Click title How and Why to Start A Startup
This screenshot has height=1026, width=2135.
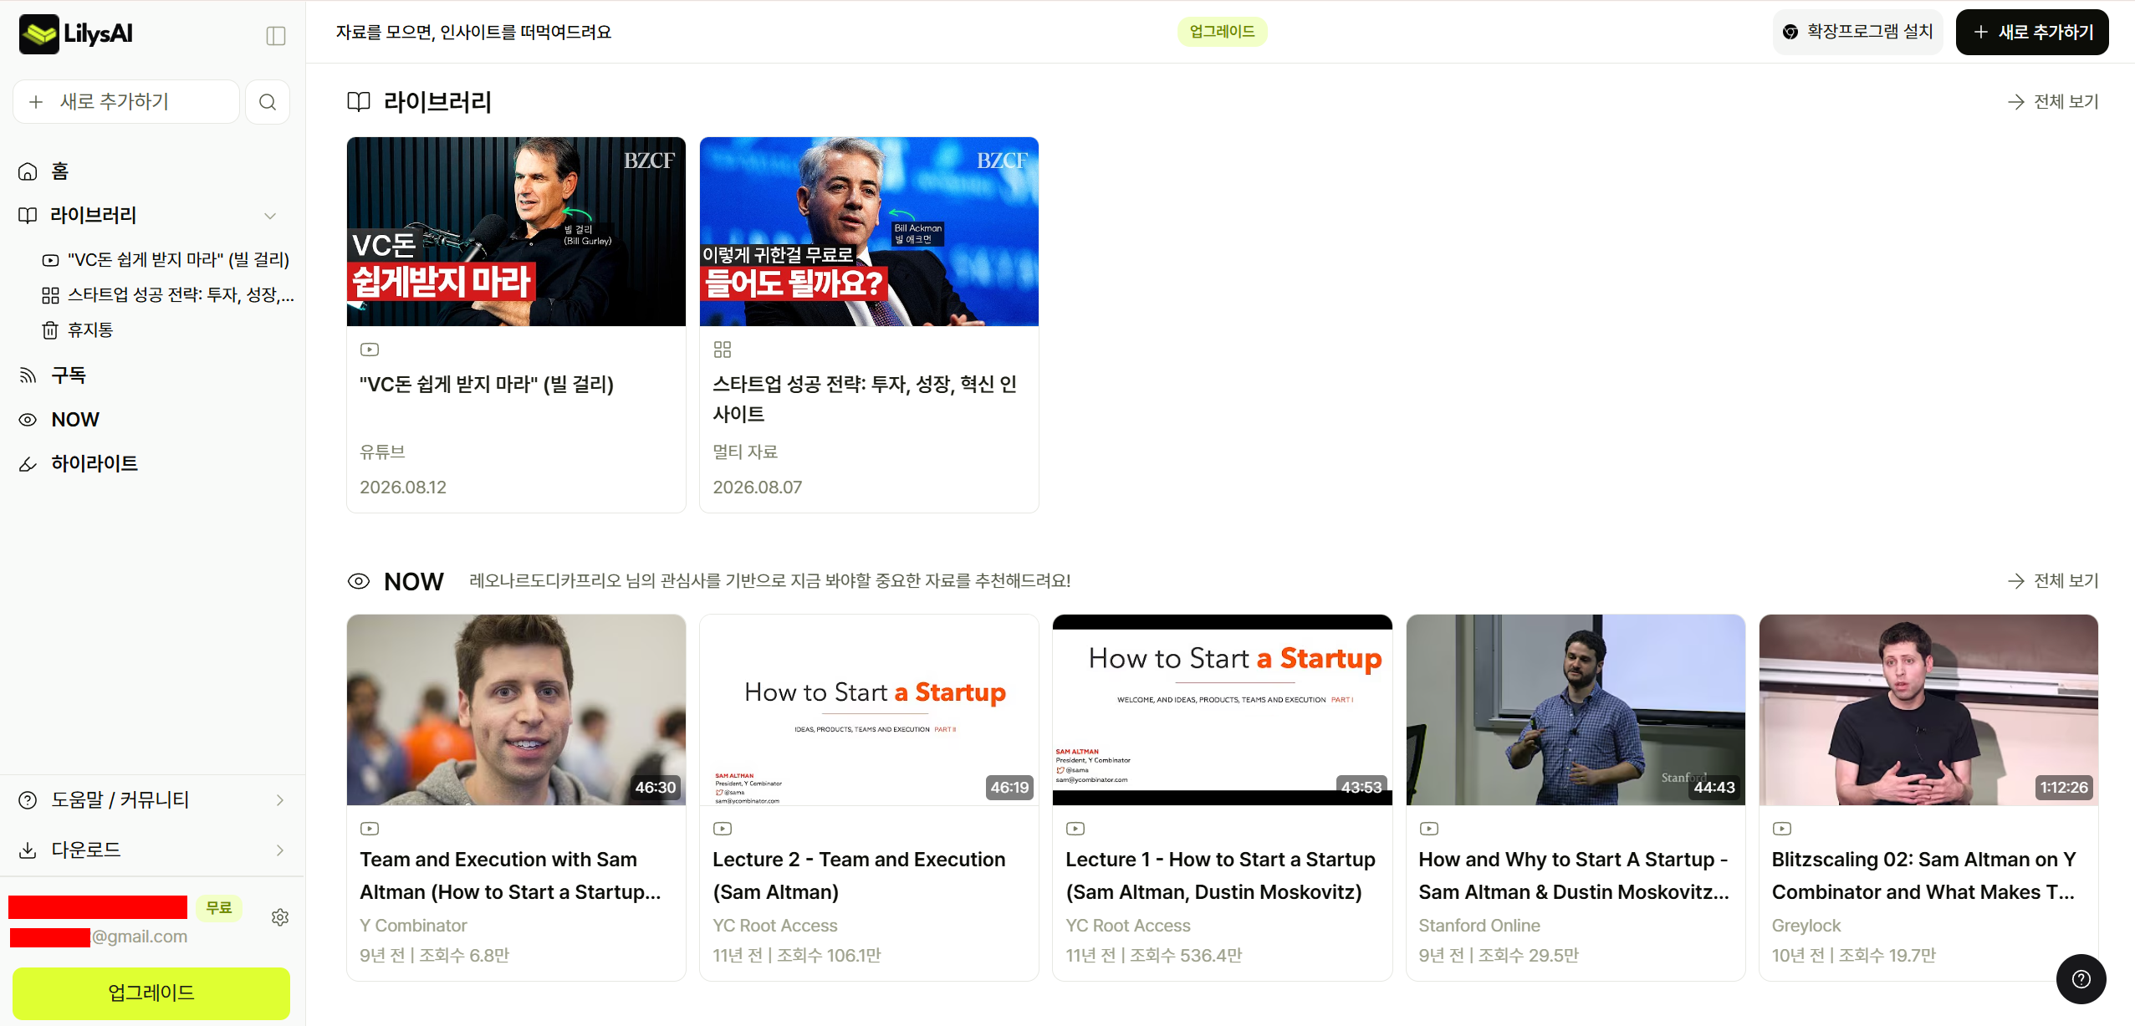[1574, 875]
